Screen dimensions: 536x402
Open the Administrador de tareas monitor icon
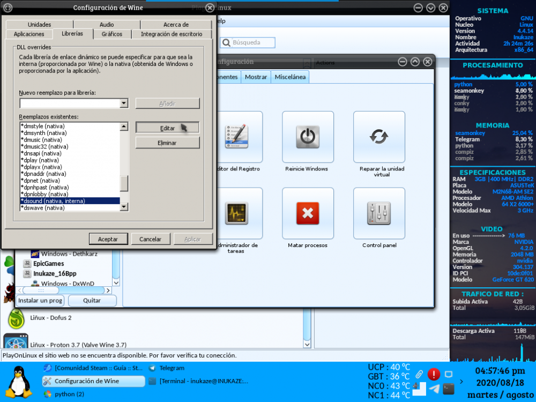click(x=236, y=213)
